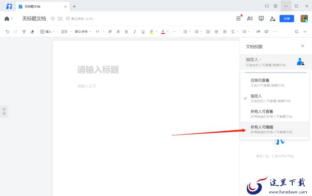Close the 无标题文档 tab

pyautogui.click(x=66, y=7)
